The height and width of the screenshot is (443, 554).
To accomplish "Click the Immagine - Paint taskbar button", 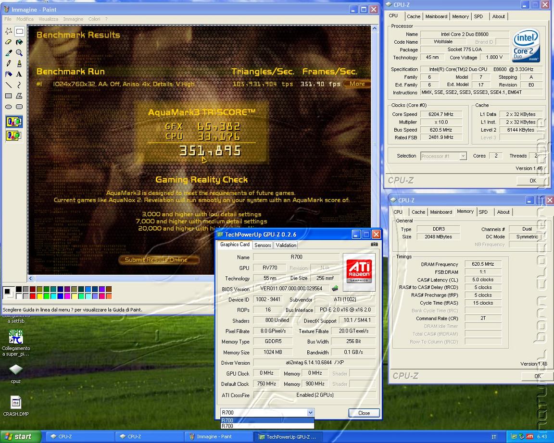I will [x=218, y=437].
